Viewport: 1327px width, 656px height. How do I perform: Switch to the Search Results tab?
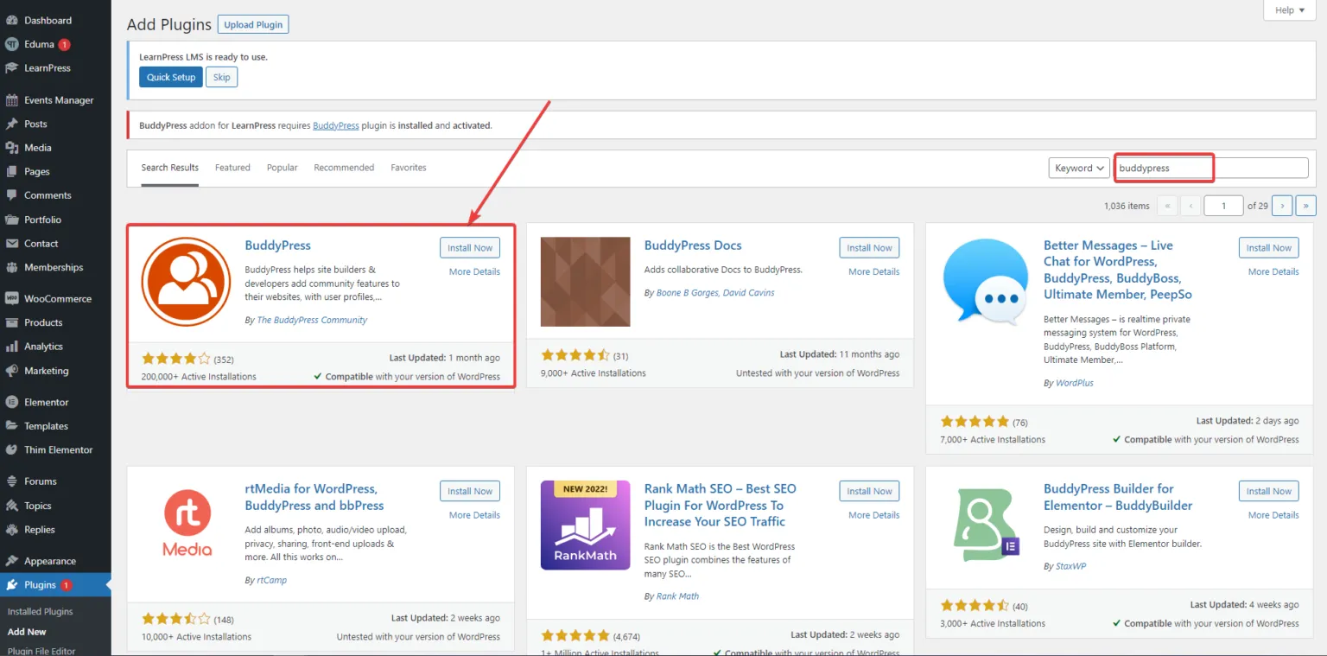[x=170, y=168]
